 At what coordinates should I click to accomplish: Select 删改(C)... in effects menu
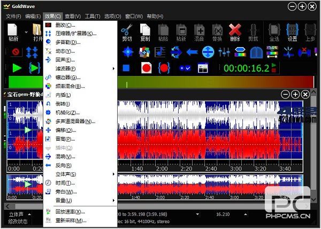coord(80,25)
